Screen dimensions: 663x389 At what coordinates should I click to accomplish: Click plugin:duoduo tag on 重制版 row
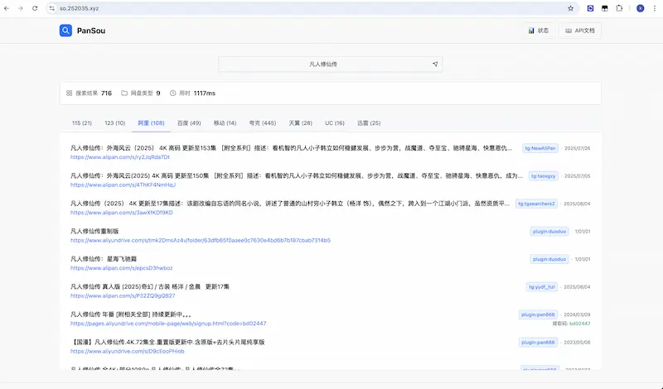pos(549,232)
